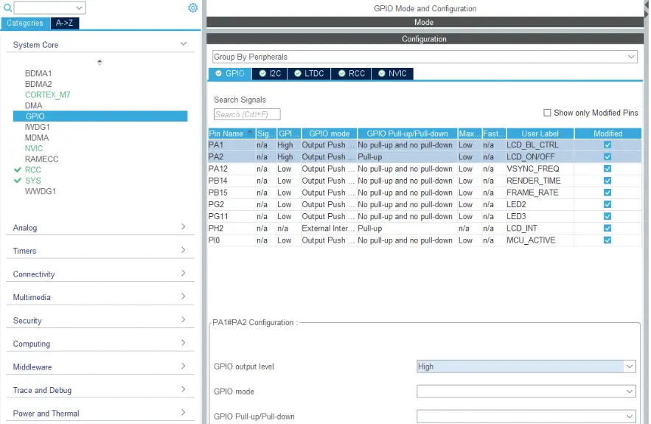
Task: Switch to the NVIC tab
Action: point(391,74)
